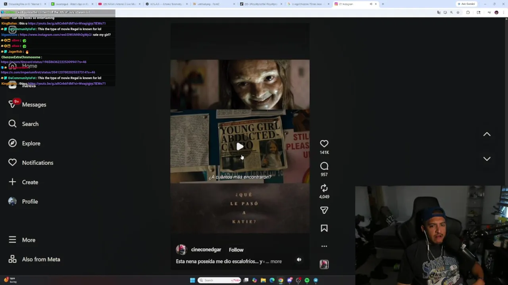Open the reel's audio thumbnail

[x=324, y=264]
